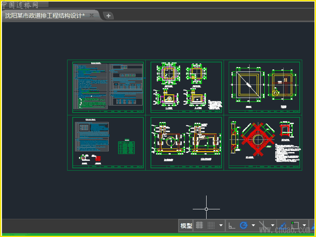Toggle the grid display icon in status bar
316x237 pixels.
[x=200, y=226]
